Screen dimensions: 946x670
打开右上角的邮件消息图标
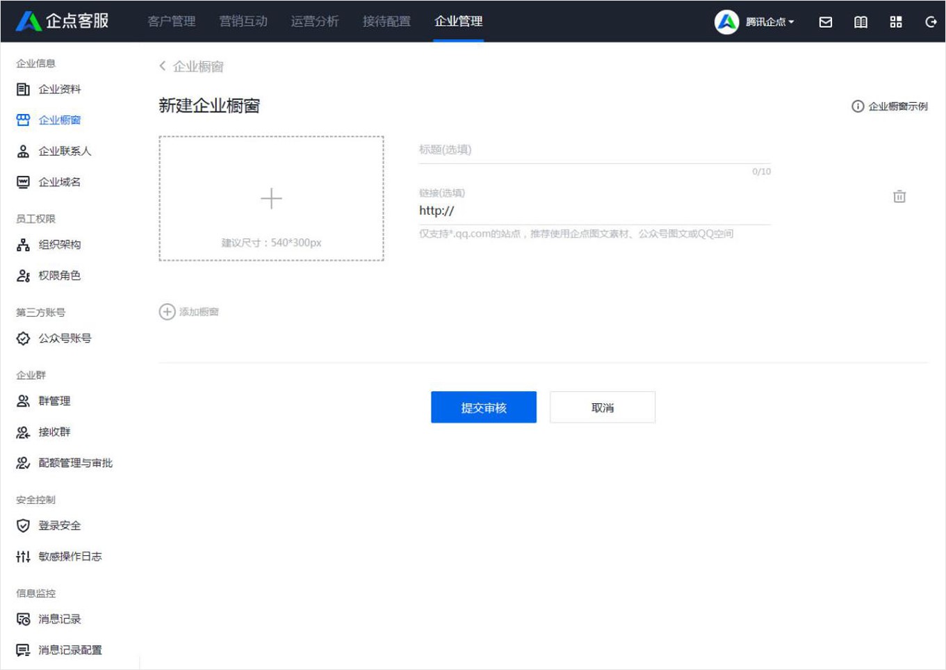pyautogui.click(x=826, y=22)
